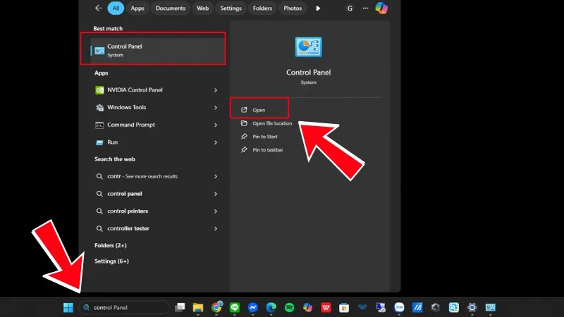Click the Copilot icon in search panel
This screenshot has width=564, height=317.
pyautogui.click(x=381, y=8)
